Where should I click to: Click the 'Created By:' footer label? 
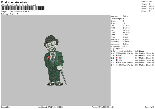tap(5, 107)
